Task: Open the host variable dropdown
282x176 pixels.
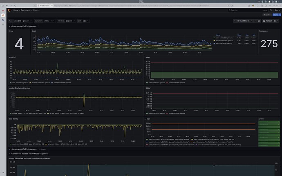Action: [22, 21]
